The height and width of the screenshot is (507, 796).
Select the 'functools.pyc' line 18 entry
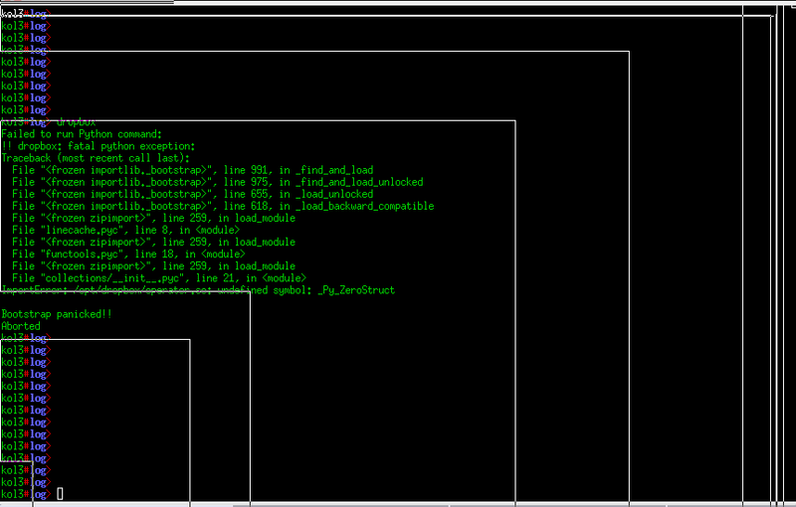129,254
